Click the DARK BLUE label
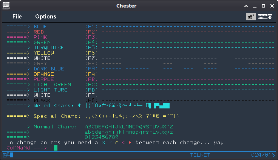 (49, 69)
